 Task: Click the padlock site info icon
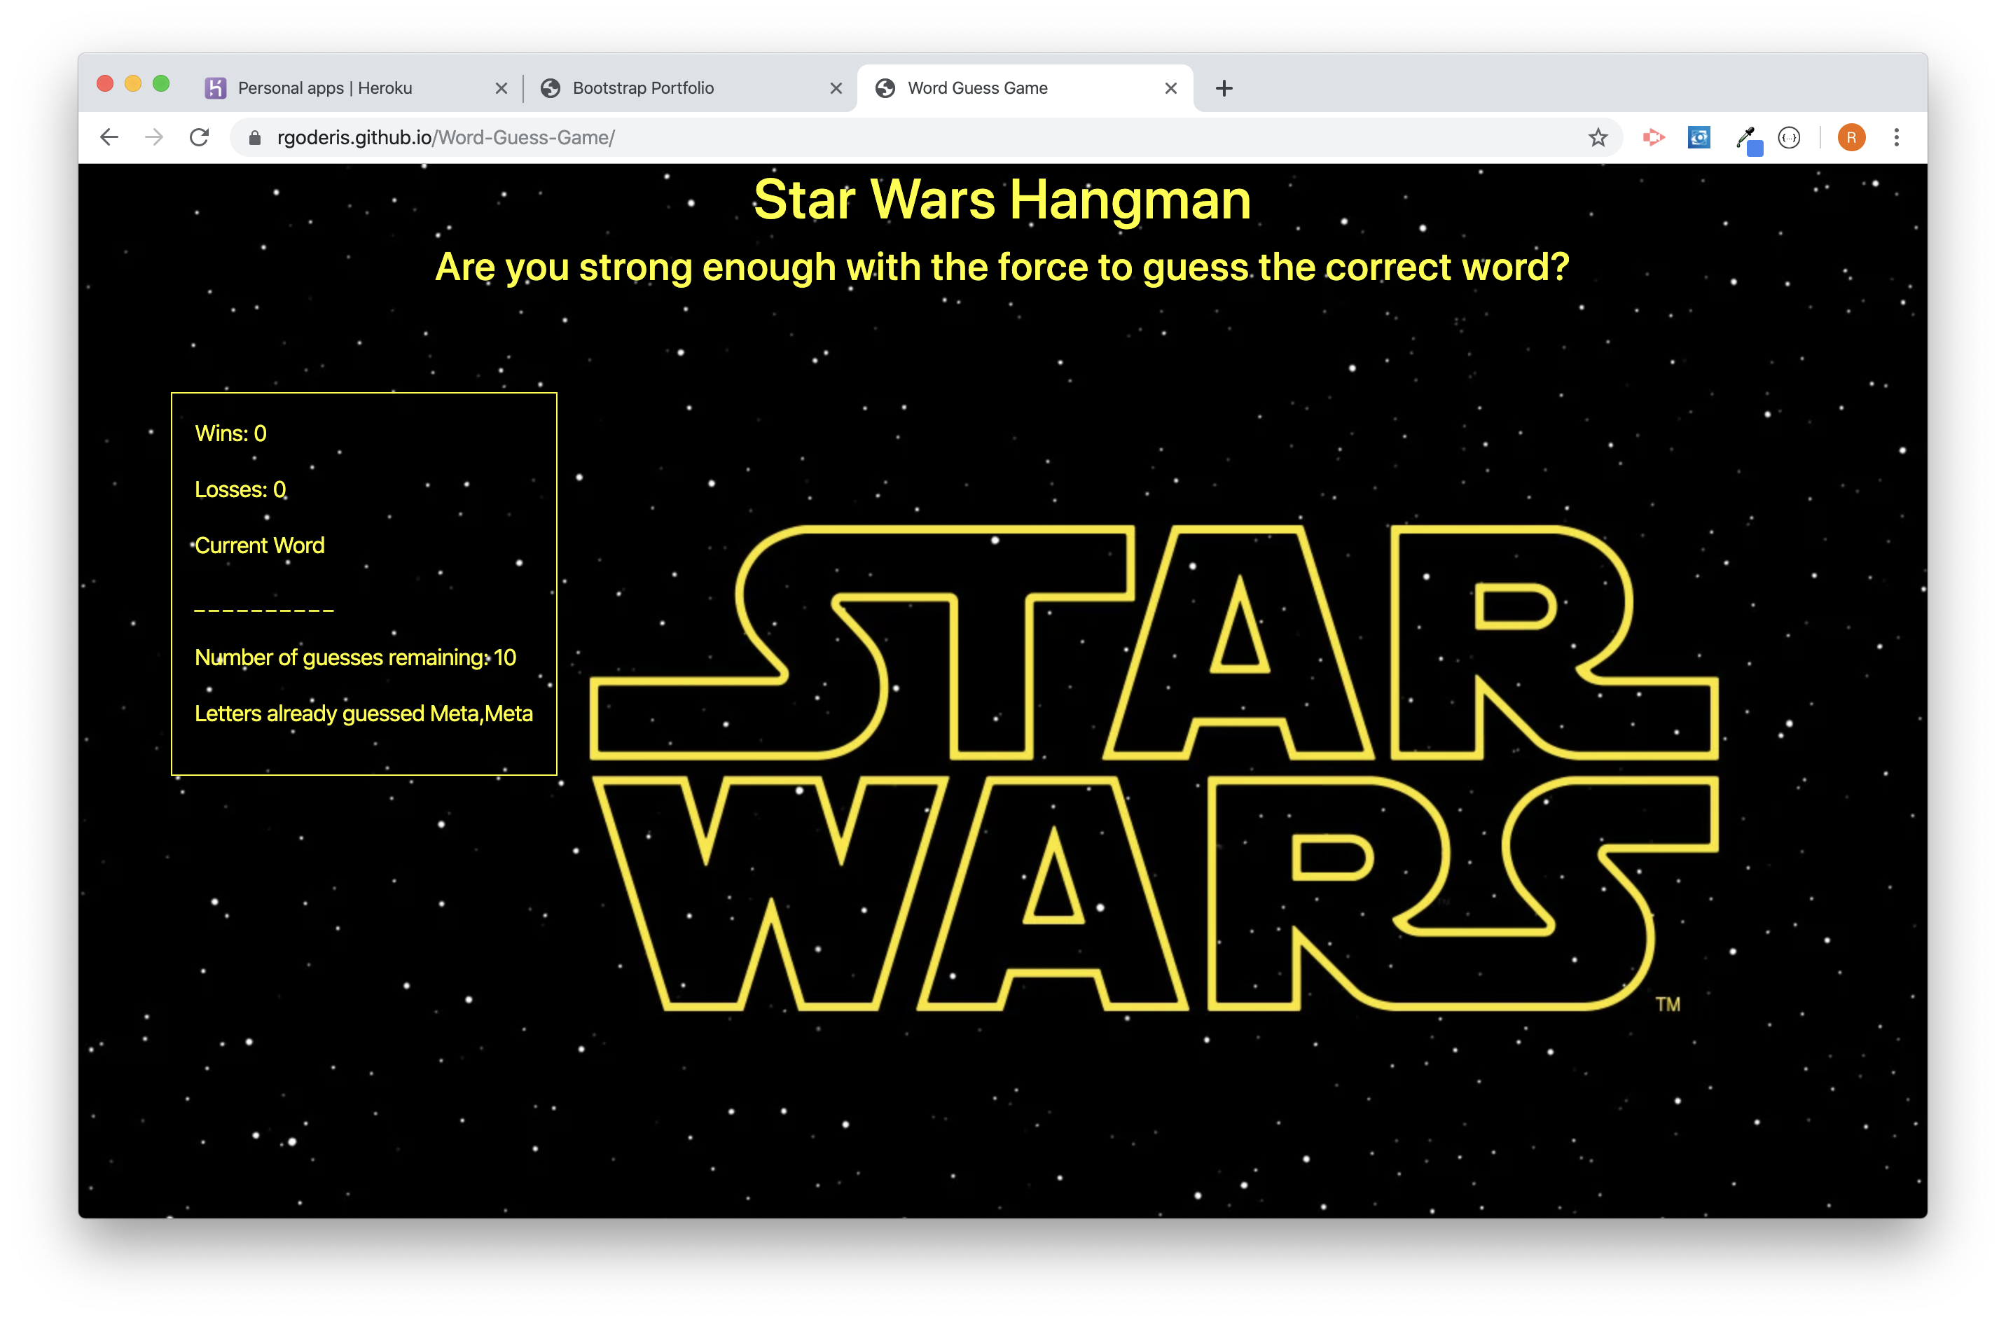[x=255, y=137]
